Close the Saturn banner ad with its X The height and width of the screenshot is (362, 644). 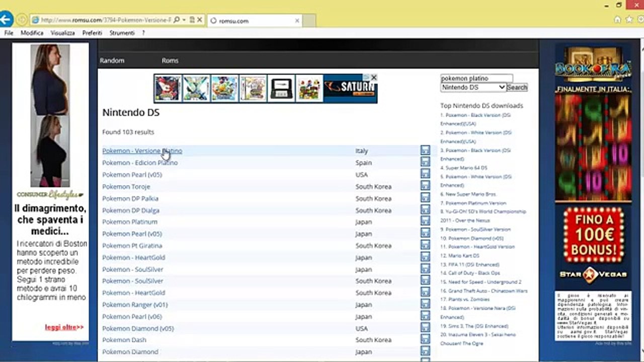[373, 77]
